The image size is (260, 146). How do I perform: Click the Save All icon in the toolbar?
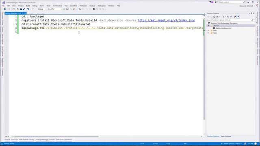(24, 9)
